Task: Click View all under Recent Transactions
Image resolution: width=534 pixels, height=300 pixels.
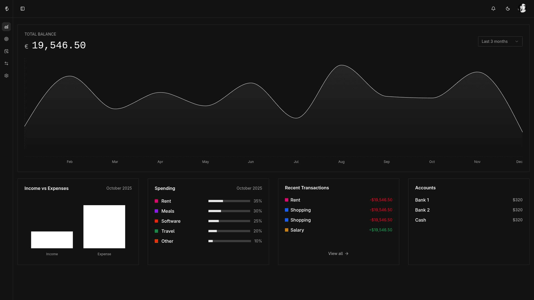Action: 338,253
